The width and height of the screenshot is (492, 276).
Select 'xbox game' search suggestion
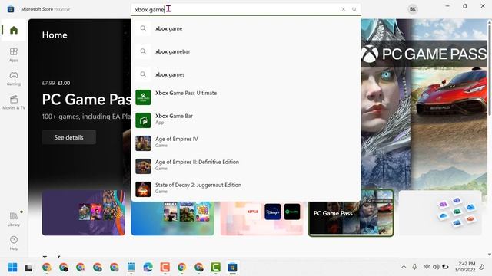click(246, 28)
